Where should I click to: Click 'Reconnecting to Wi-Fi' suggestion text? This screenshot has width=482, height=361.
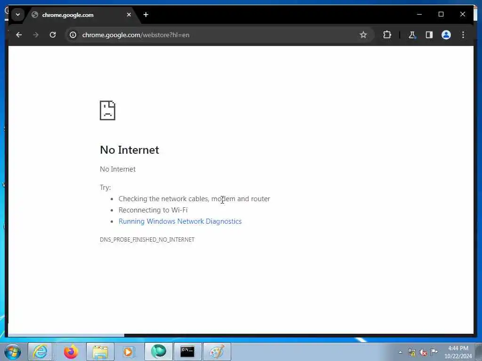point(153,210)
